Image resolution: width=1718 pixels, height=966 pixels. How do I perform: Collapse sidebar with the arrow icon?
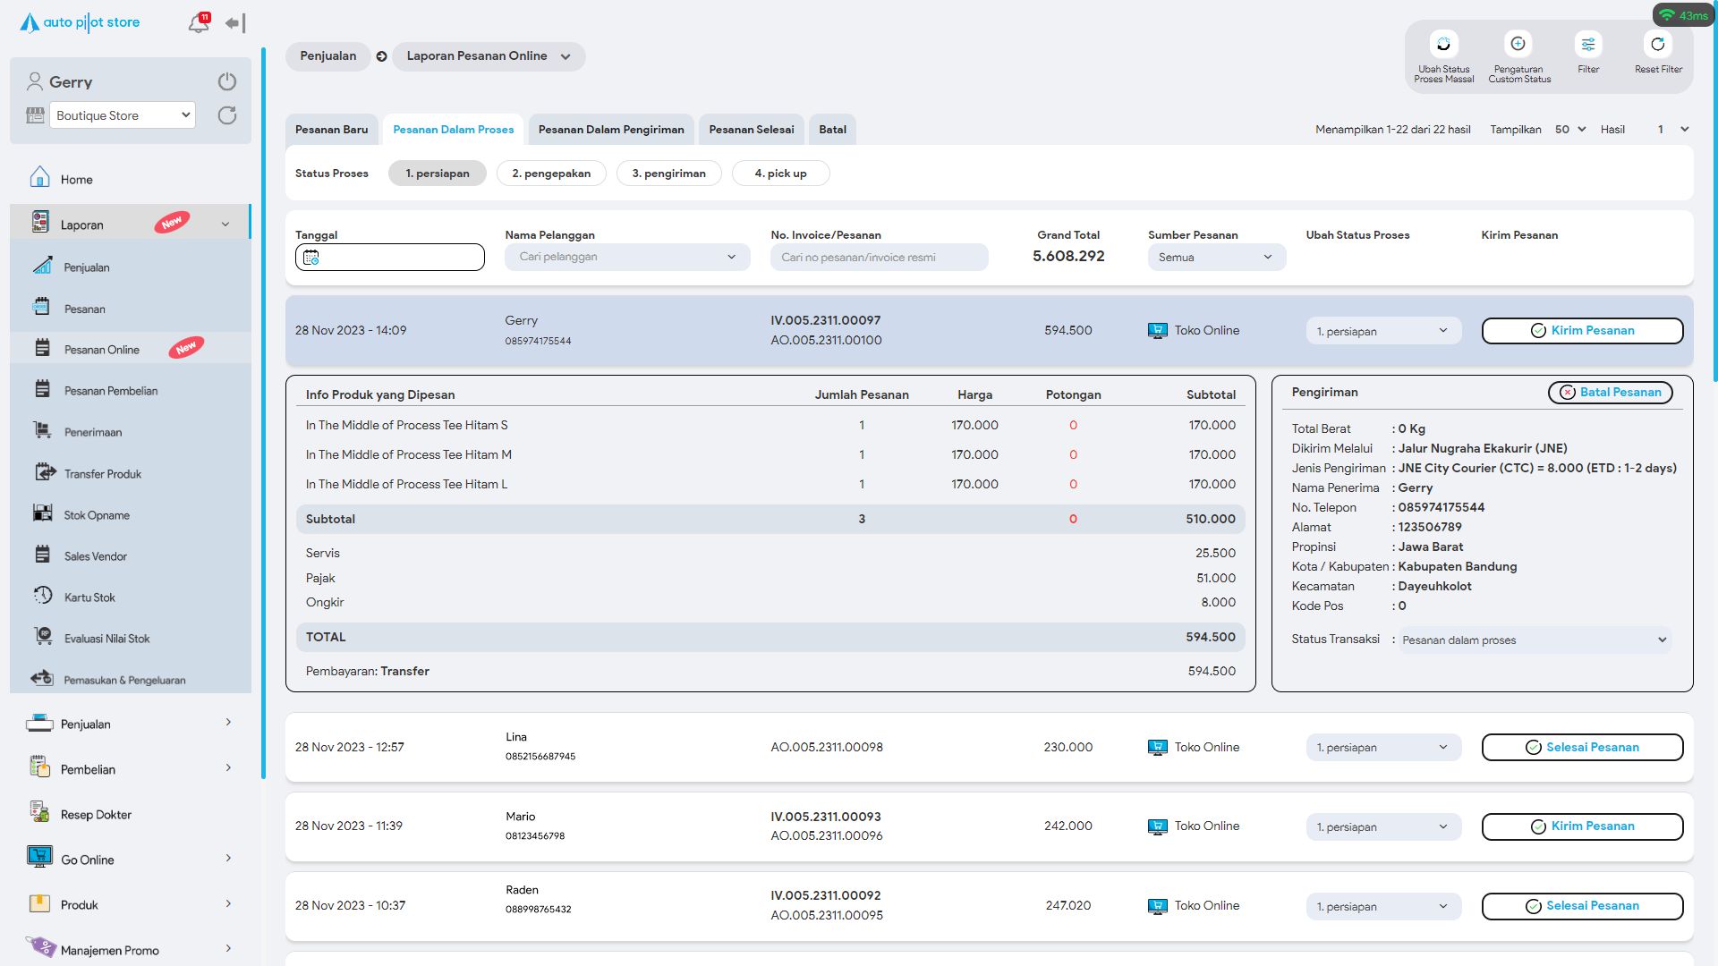tap(234, 23)
